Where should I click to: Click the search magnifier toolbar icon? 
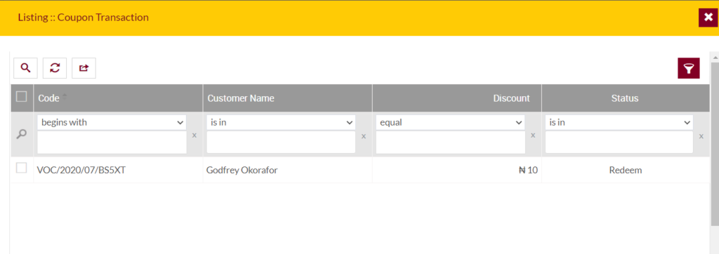(26, 68)
